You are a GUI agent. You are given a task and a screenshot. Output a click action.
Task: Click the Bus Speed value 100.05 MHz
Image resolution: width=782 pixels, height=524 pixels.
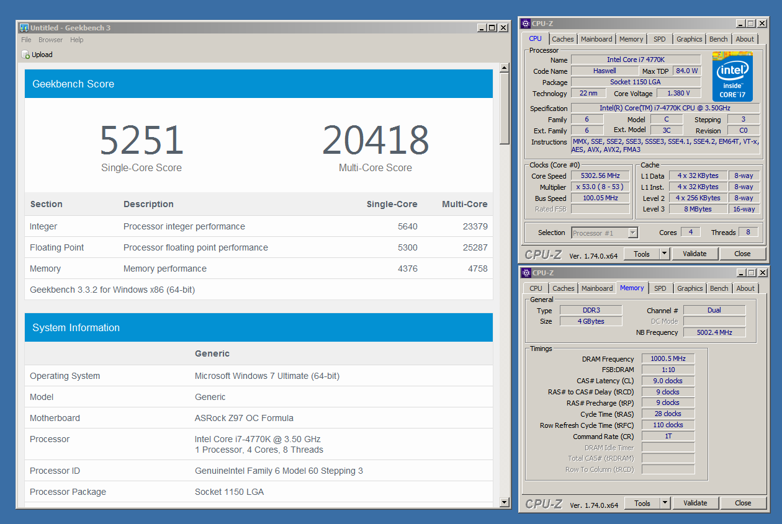click(x=600, y=198)
